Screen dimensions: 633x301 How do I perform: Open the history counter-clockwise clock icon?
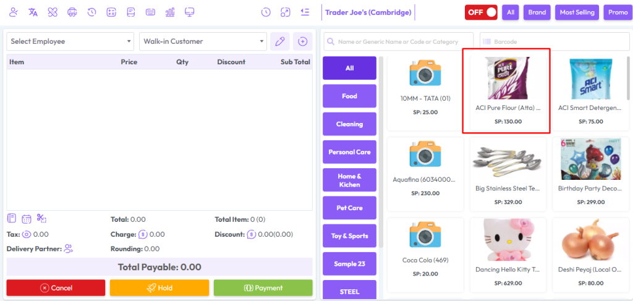pos(91,12)
